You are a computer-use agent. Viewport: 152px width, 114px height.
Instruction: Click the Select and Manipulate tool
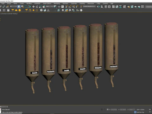[x=59, y=7]
